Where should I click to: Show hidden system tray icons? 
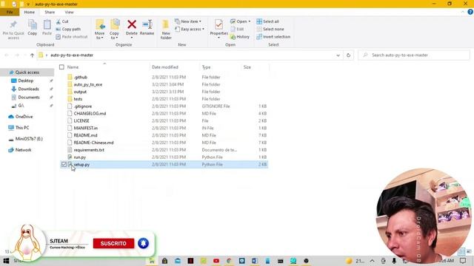(x=372, y=261)
